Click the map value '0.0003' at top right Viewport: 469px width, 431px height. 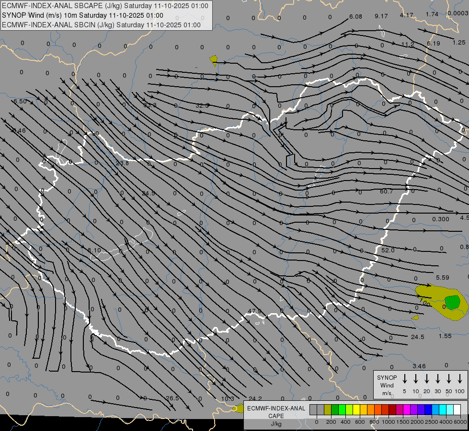(458, 13)
